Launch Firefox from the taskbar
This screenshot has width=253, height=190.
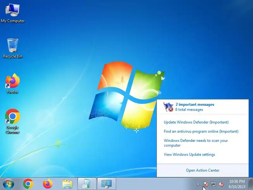(x=48, y=184)
